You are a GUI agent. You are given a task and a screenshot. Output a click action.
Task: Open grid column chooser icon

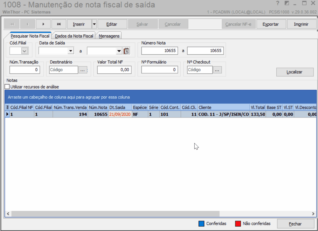tap(7, 107)
